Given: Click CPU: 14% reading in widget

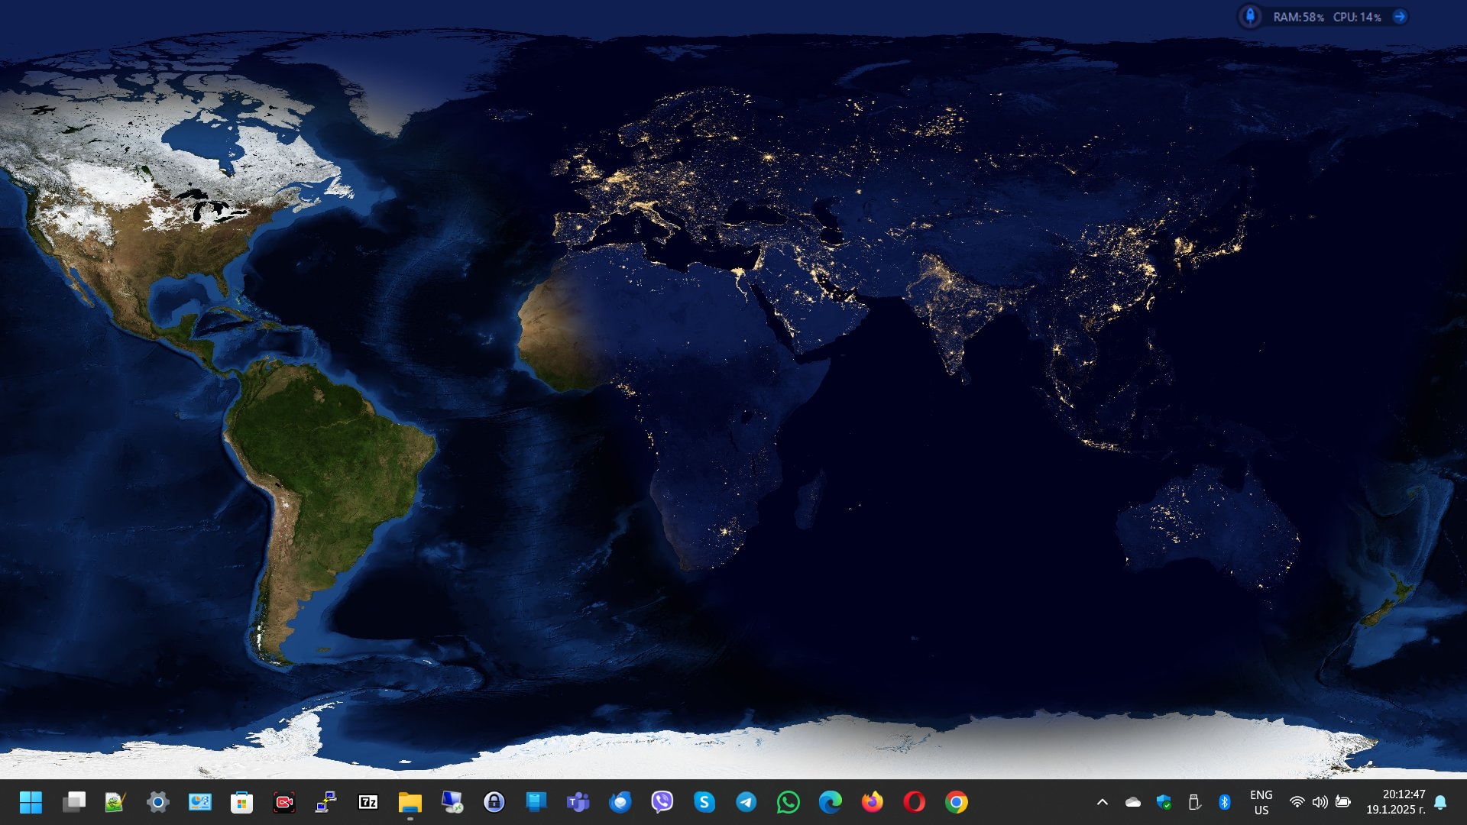Looking at the screenshot, I should click(x=1357, y=17).
